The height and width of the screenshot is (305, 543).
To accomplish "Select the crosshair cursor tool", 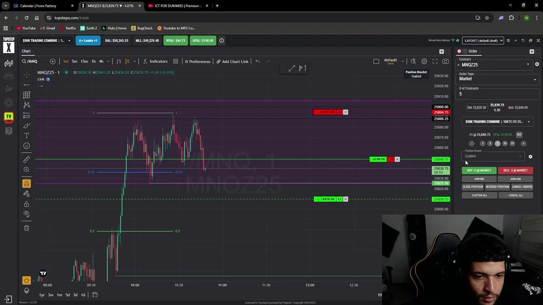I will (27, 75).
